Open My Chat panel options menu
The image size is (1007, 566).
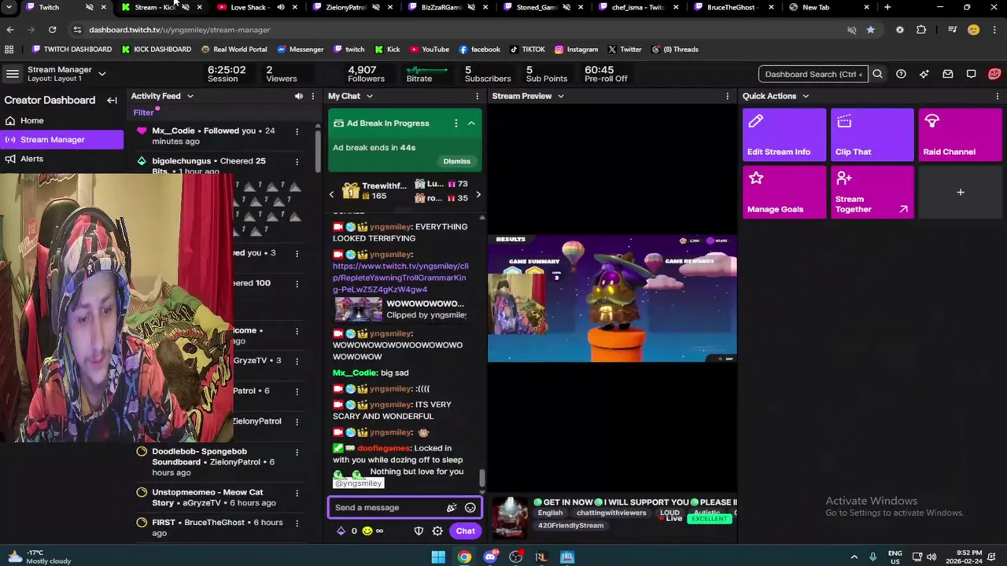pyautogui.click(x=477, y=96)
